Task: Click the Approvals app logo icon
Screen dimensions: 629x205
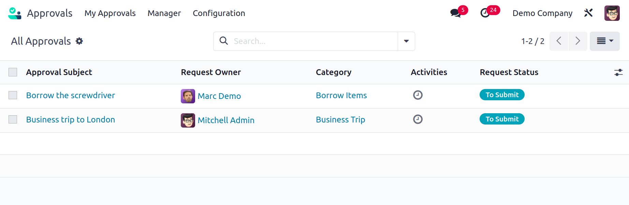Action: [15, 13]
